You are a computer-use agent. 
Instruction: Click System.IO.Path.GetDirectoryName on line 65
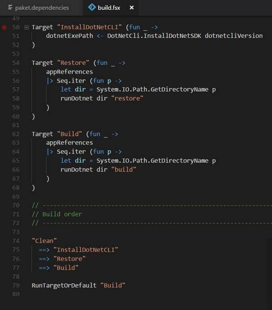pyautogui.click(x=152, y=160)
